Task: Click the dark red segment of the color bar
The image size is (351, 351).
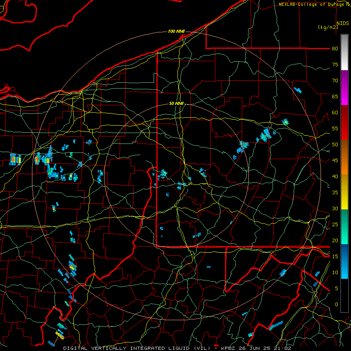Action: [x=344, y=122]
